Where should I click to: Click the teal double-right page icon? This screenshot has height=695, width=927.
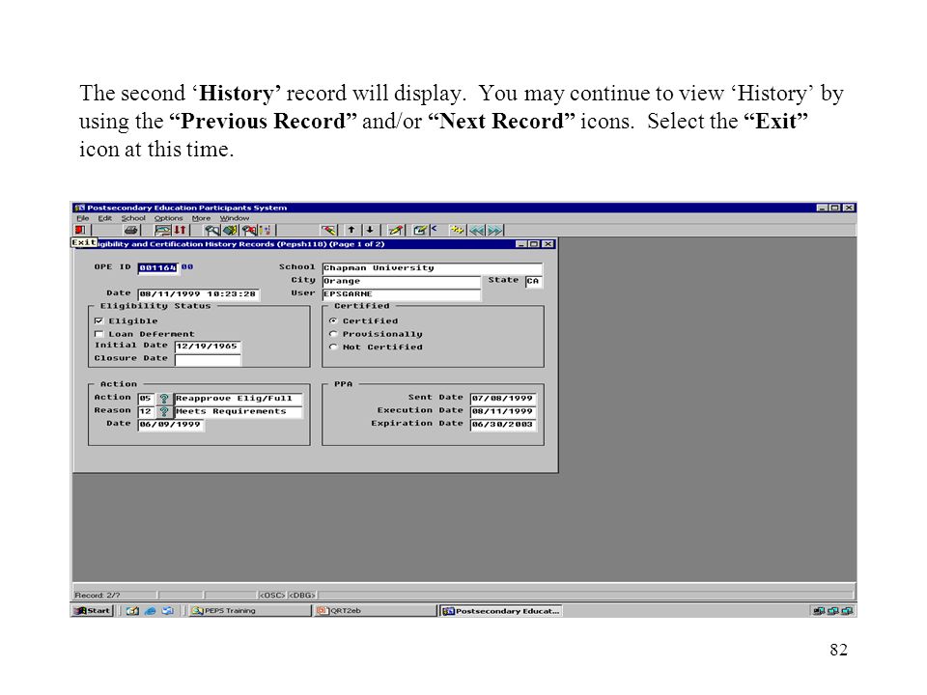[x=495, y=230]
